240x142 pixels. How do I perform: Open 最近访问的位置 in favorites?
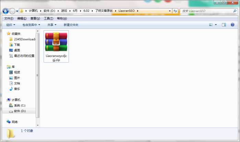click(x=24, y=56)
